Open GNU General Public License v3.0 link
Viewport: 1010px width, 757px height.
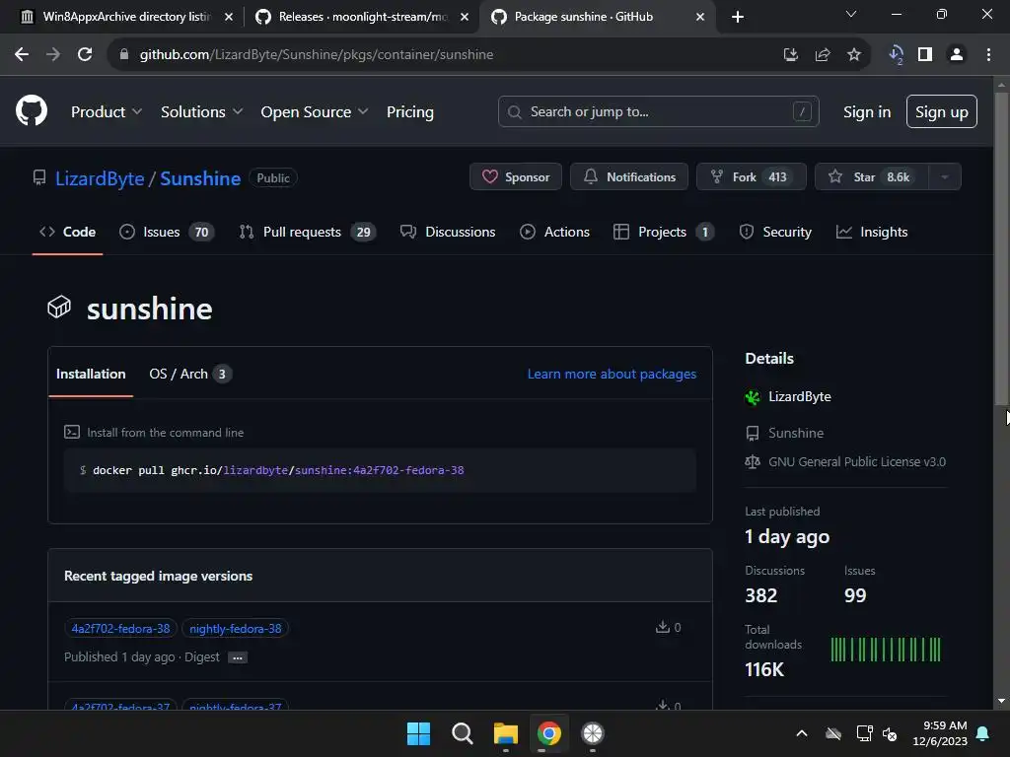pos(857,461)
